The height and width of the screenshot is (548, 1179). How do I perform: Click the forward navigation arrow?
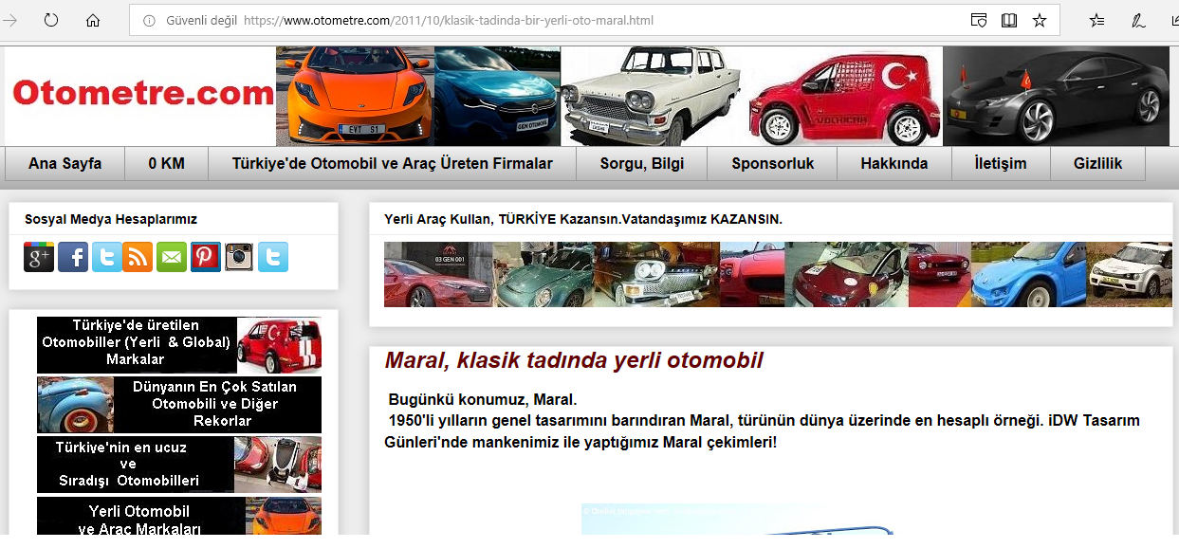coord(10,20)
